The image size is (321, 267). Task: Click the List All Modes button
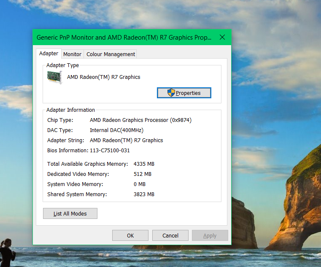tap(70, 213)
